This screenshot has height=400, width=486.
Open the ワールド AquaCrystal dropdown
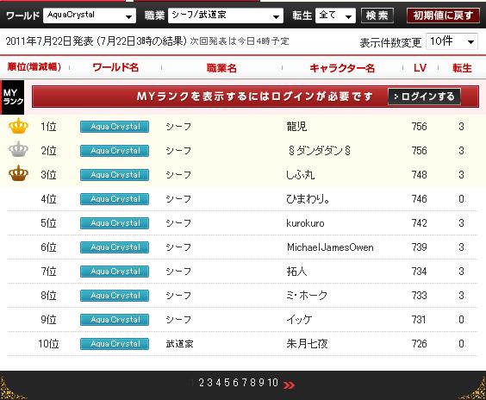click(90, 16)
